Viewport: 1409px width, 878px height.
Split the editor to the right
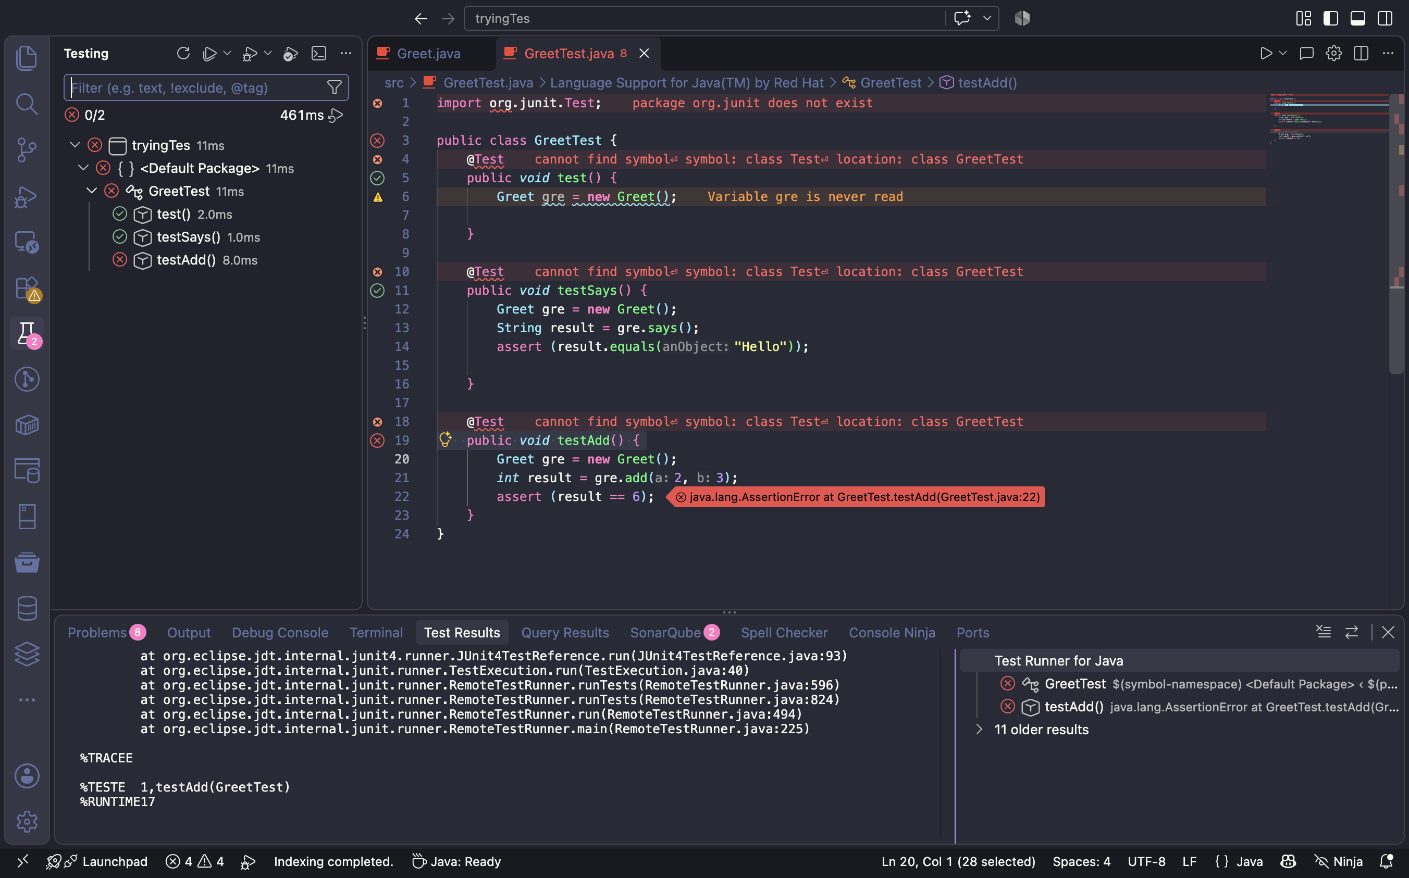click(x=1361, y=54)
